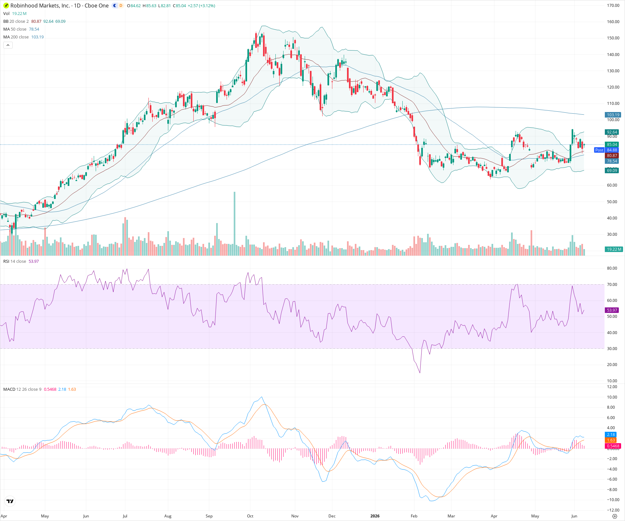Click the +2.57 (+3.12%) change value

click(201, 6)
